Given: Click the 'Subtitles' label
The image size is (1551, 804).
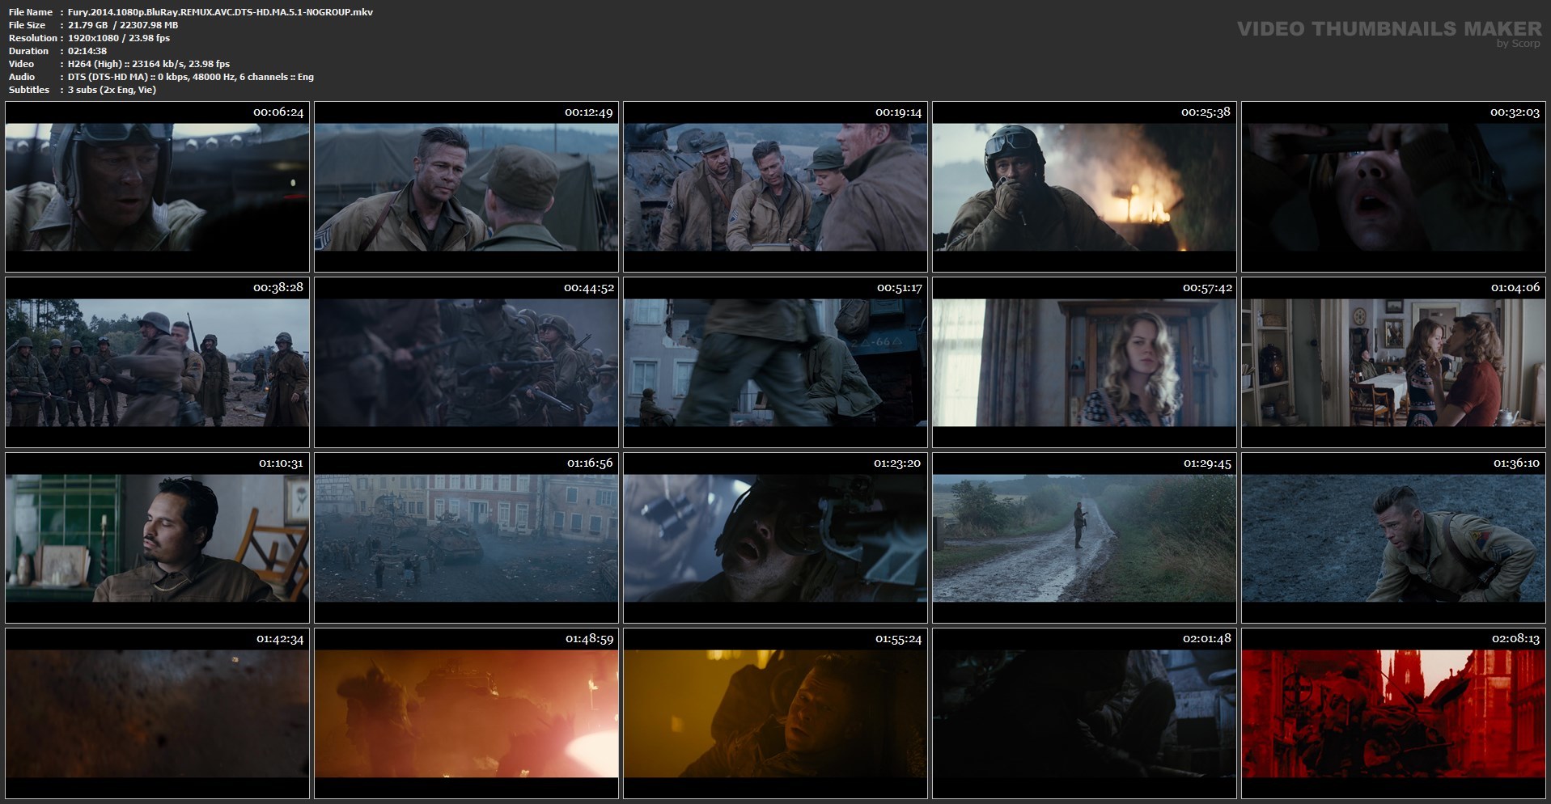Looking at the screenshot, I should point(29,90).
